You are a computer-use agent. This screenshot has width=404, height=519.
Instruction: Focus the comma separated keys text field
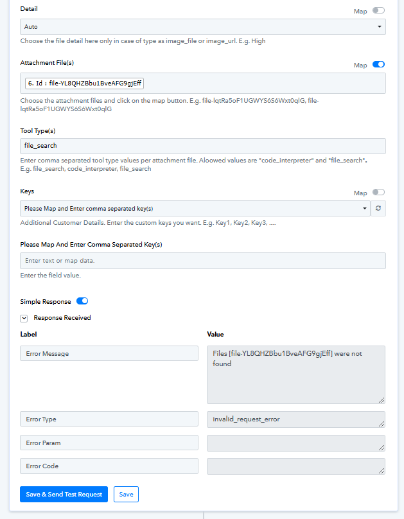point(203,261)
